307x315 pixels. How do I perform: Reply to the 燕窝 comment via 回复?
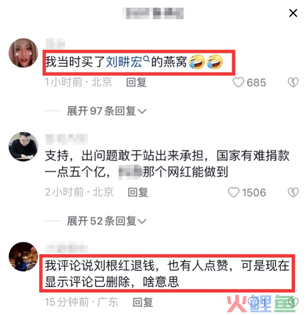click(136, 82)
